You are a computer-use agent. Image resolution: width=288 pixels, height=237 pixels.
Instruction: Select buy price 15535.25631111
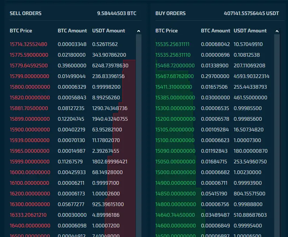(172, 44)
